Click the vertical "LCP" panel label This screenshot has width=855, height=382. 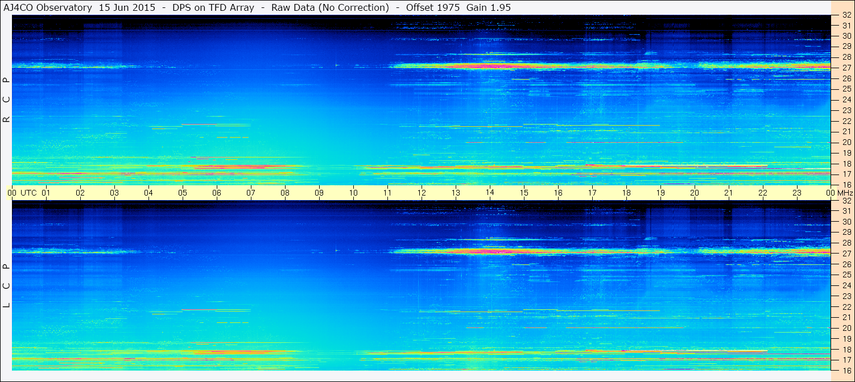pos(6,286)
